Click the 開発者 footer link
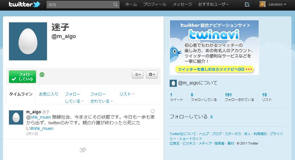 pyautogui.click(x=219, y=143)
